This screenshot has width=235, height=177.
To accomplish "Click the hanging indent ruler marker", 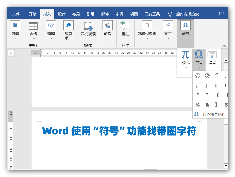I will point(42,55).
